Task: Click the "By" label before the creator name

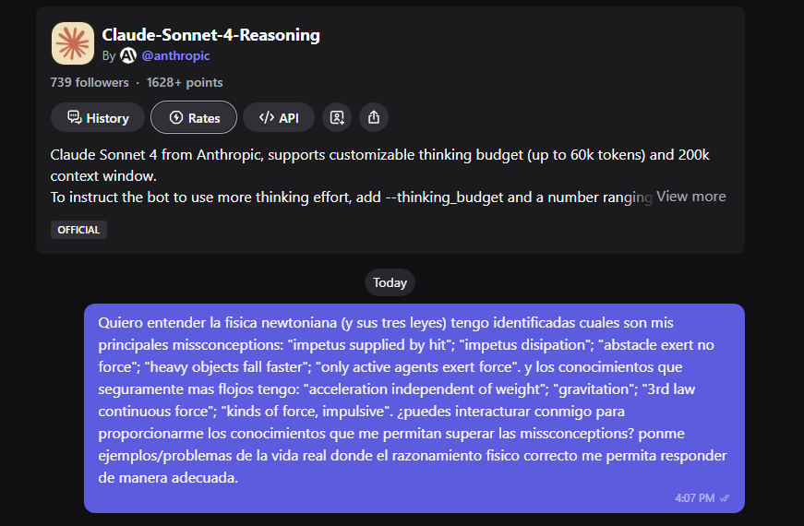Action: pos(109,55)
